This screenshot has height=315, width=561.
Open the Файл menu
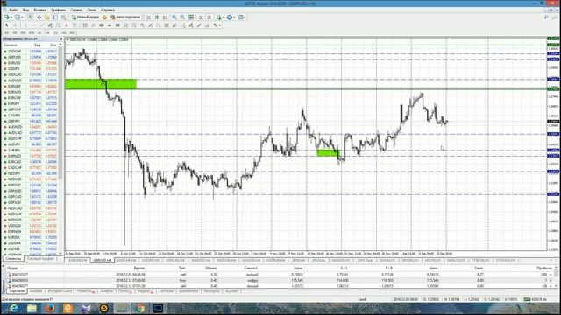click(x=13, y=10)
